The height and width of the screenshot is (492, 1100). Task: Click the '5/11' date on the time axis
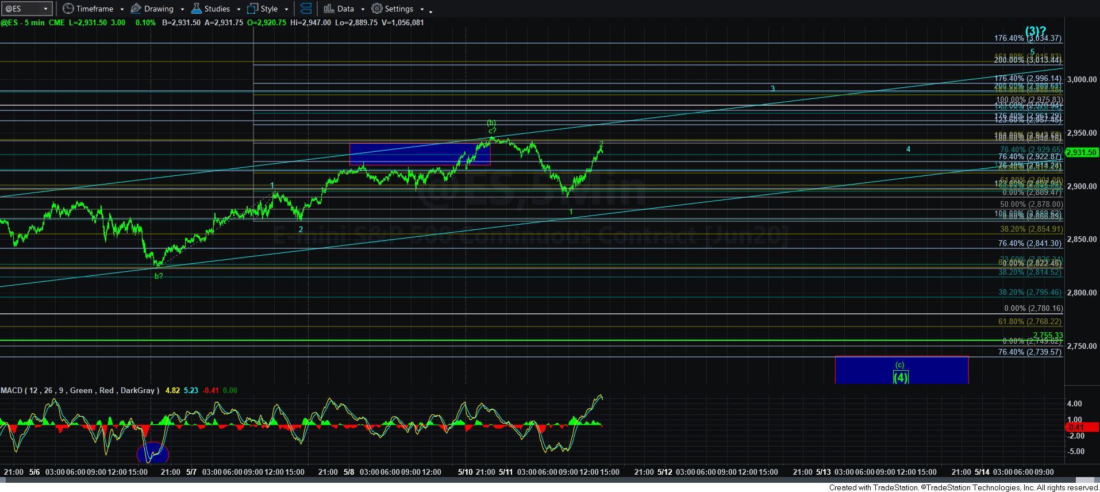506,472
